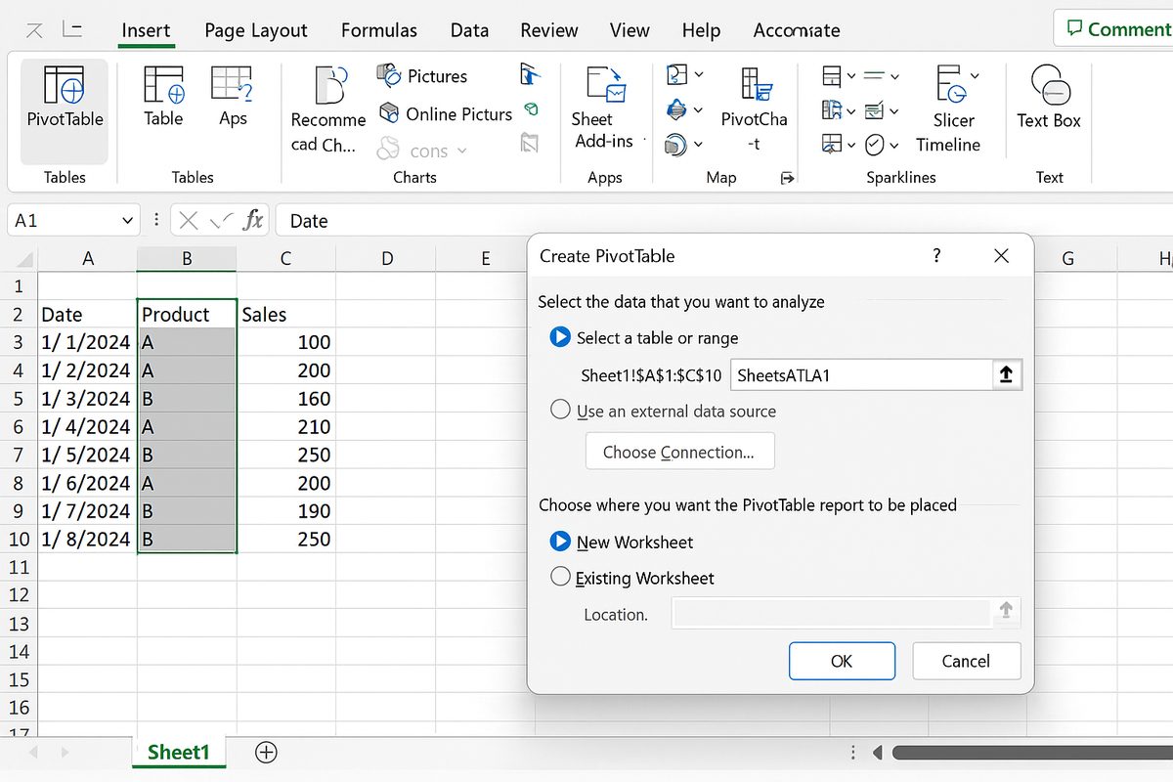Open the View tab
This screenshot has width=1173, height=782.
tap(630, 30)
